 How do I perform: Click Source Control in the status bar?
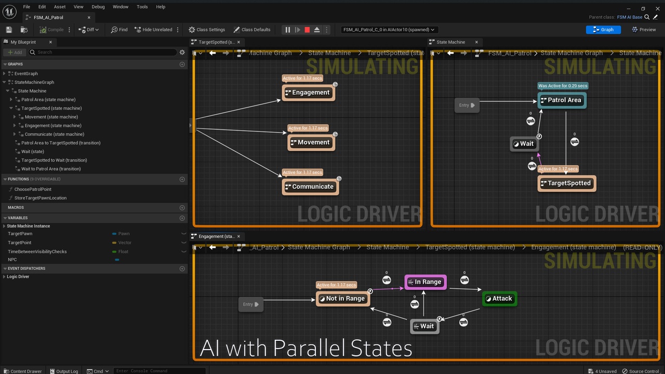[x=641, y=371]
